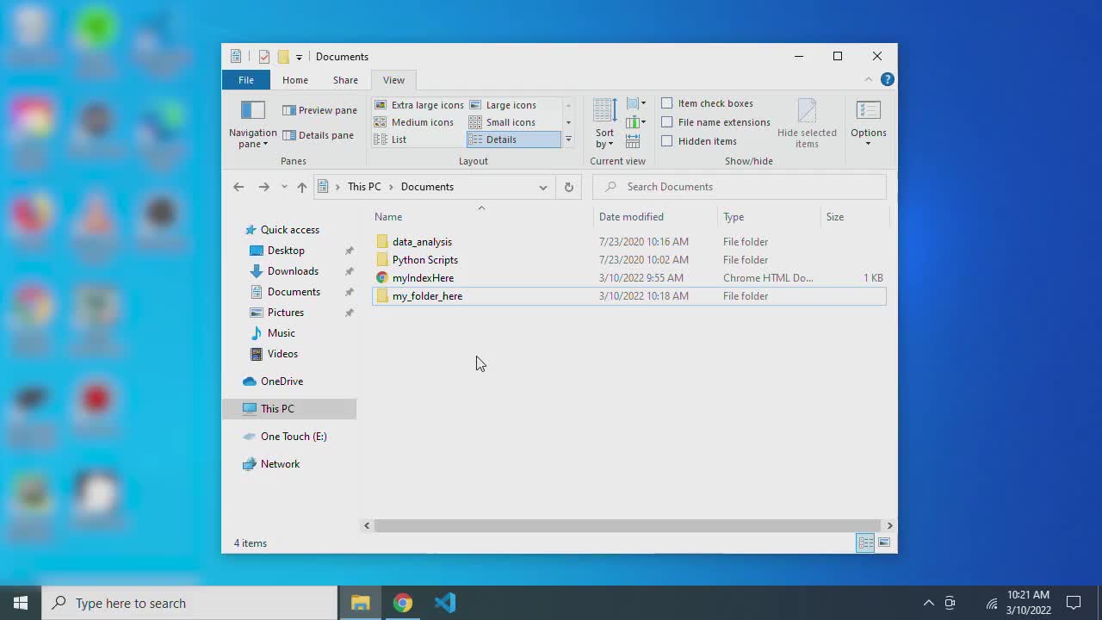The image size is (1102, 620).
Task: Open Google Chrome from taskbar
Action: 403,603
